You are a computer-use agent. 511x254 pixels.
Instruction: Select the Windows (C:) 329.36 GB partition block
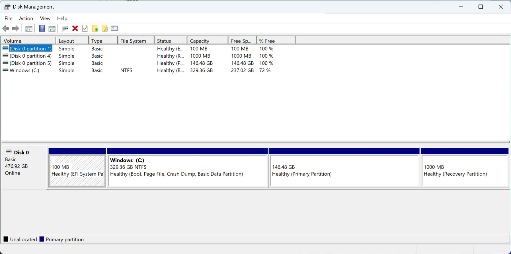tap(188, 170)
